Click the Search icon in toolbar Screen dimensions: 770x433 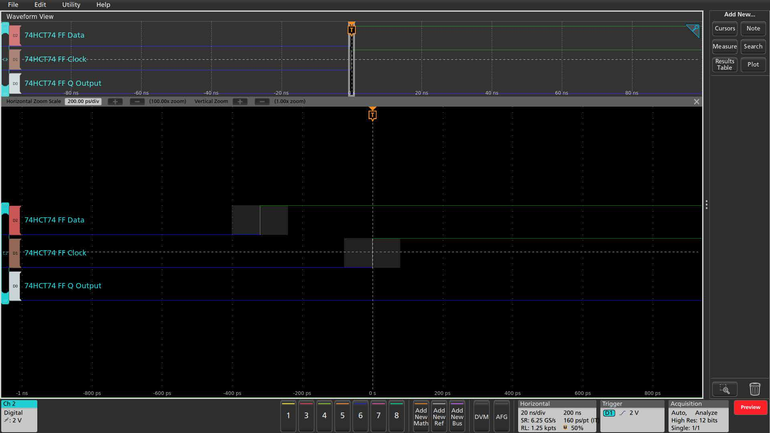pos(752,46)
